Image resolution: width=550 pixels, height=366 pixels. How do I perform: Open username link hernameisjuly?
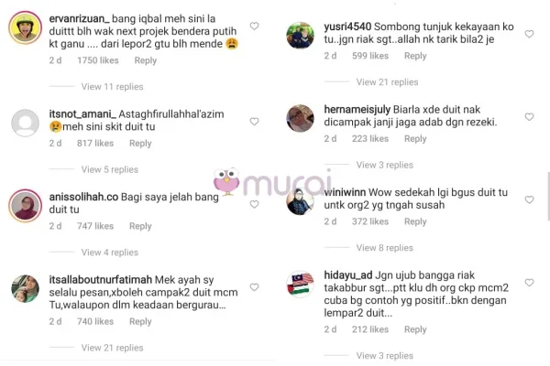[357, 110]
